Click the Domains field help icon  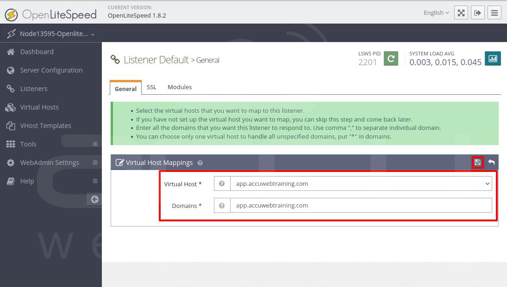point(222,205)
